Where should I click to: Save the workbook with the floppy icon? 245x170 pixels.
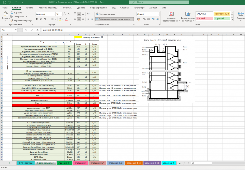click(5, 2)
